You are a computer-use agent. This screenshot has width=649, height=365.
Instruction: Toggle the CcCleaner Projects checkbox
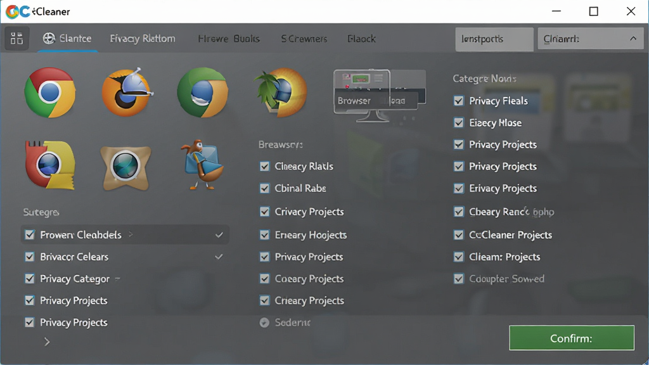459,235
